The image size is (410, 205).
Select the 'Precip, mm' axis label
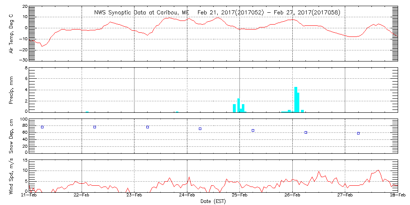click(x=11, y=89)
